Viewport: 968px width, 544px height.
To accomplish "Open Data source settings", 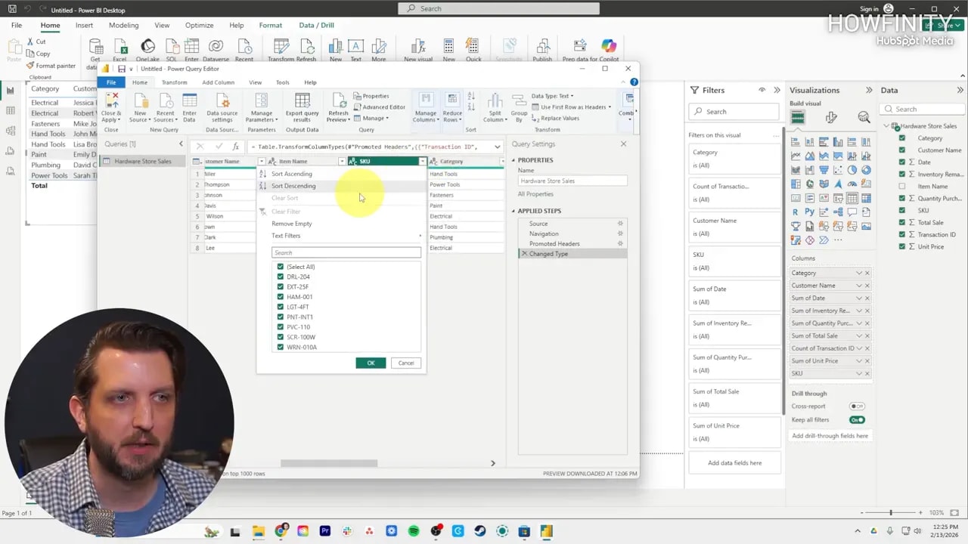I will click(222, 107).
